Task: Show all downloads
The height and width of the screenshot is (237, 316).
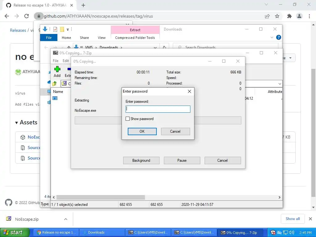Action: (293, 219)
